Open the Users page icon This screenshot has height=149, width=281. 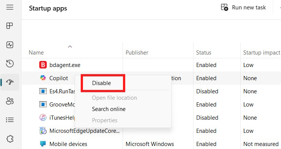click(x=10, y=101)
